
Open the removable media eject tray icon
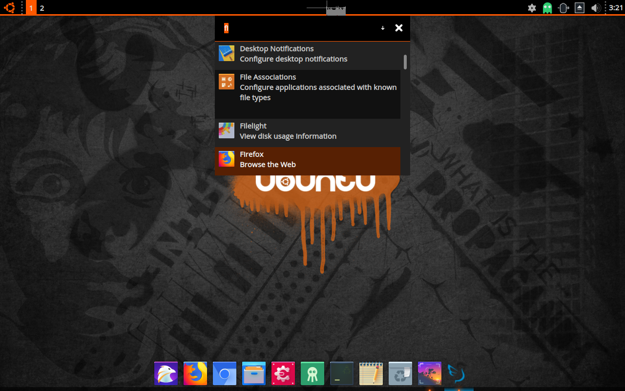click(580, 8)
